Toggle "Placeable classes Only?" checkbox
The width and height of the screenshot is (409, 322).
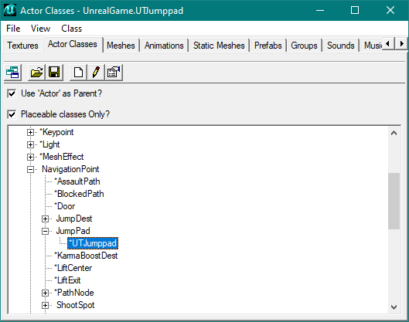pos(12,114)
